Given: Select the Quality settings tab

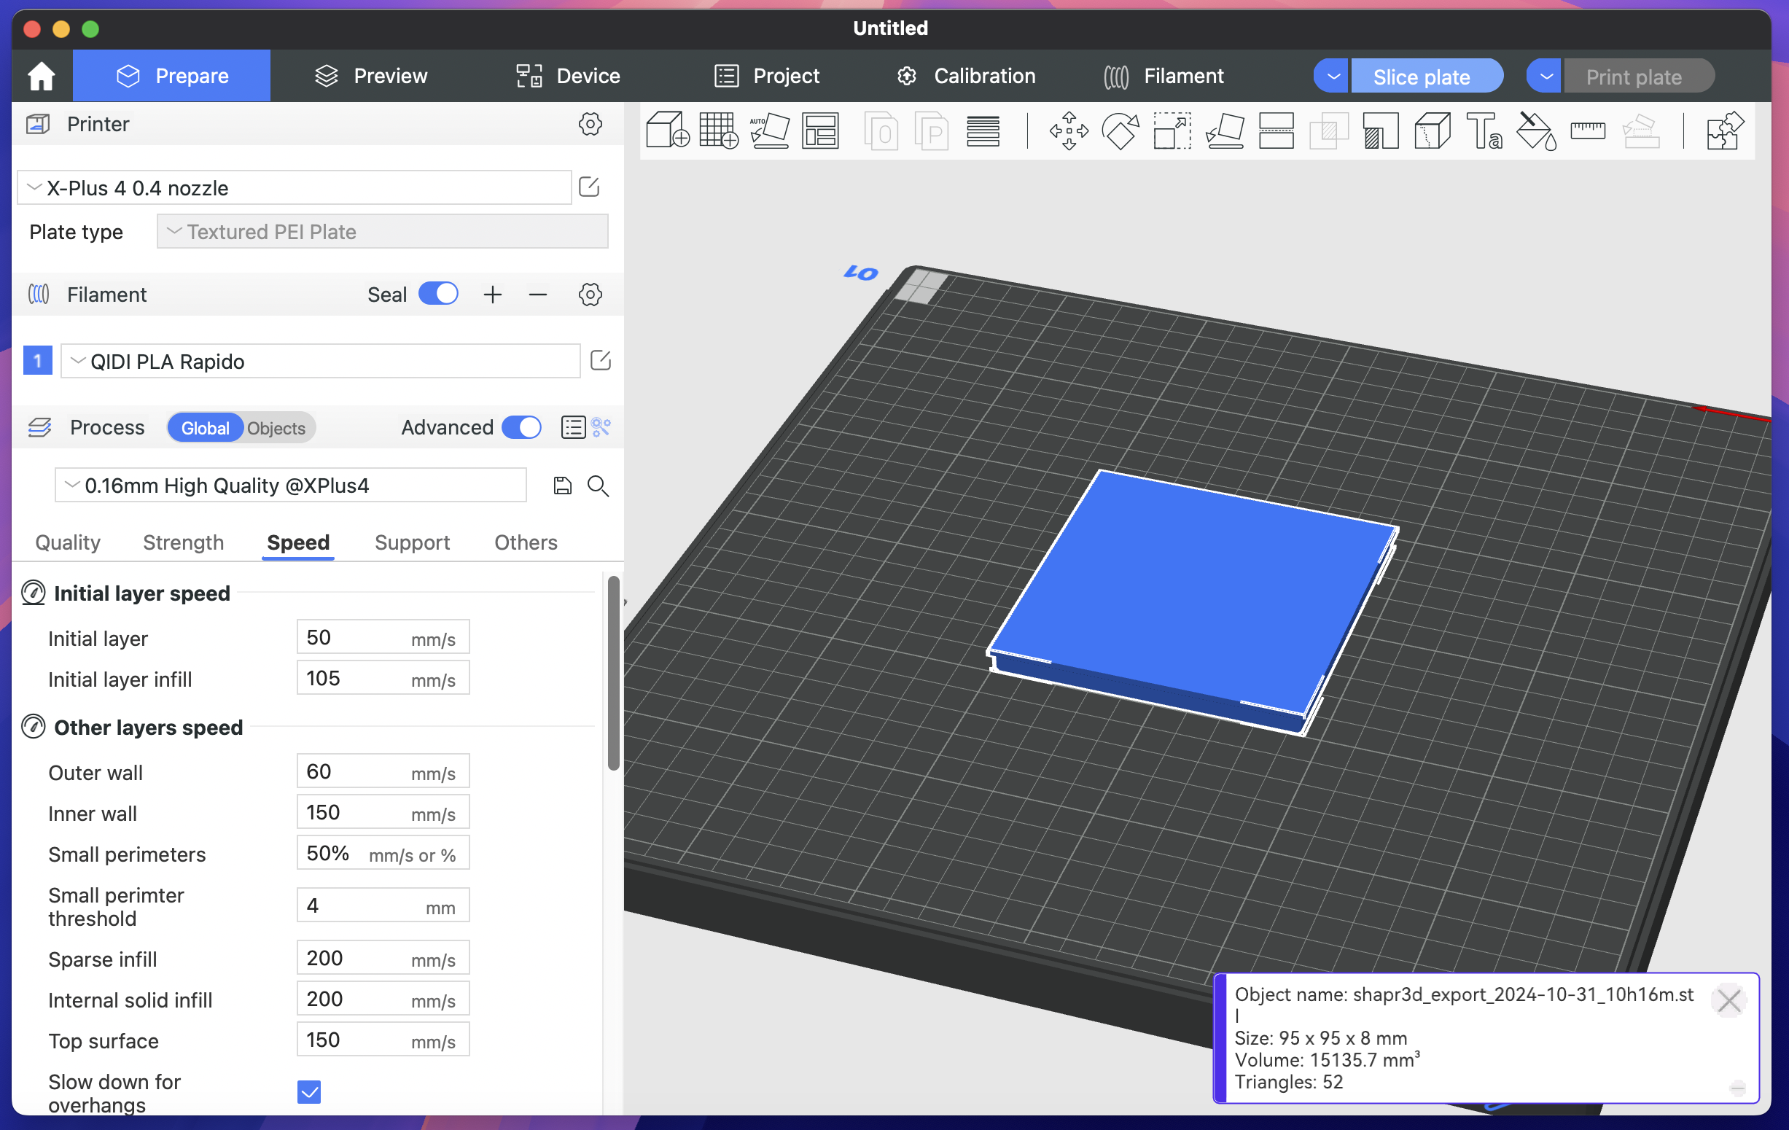Looking at the screenshot, I should pyautogui.click(x=68, y=542).
